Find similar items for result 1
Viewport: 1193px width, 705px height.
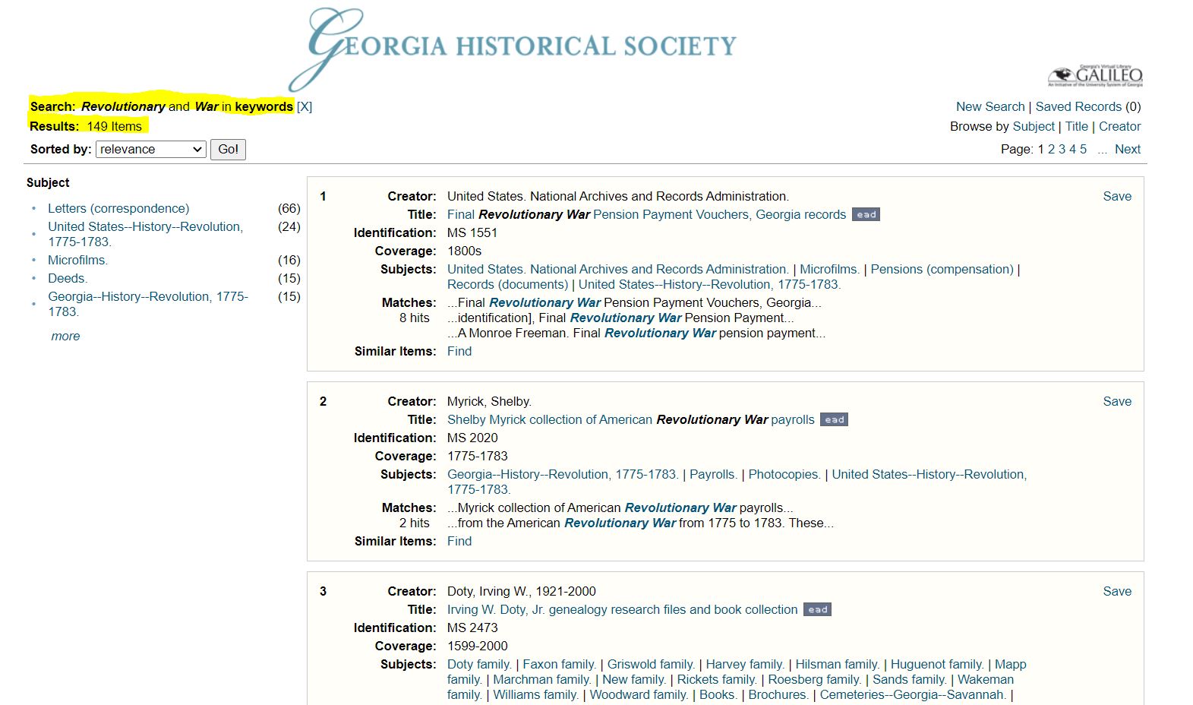click(459, 351)
